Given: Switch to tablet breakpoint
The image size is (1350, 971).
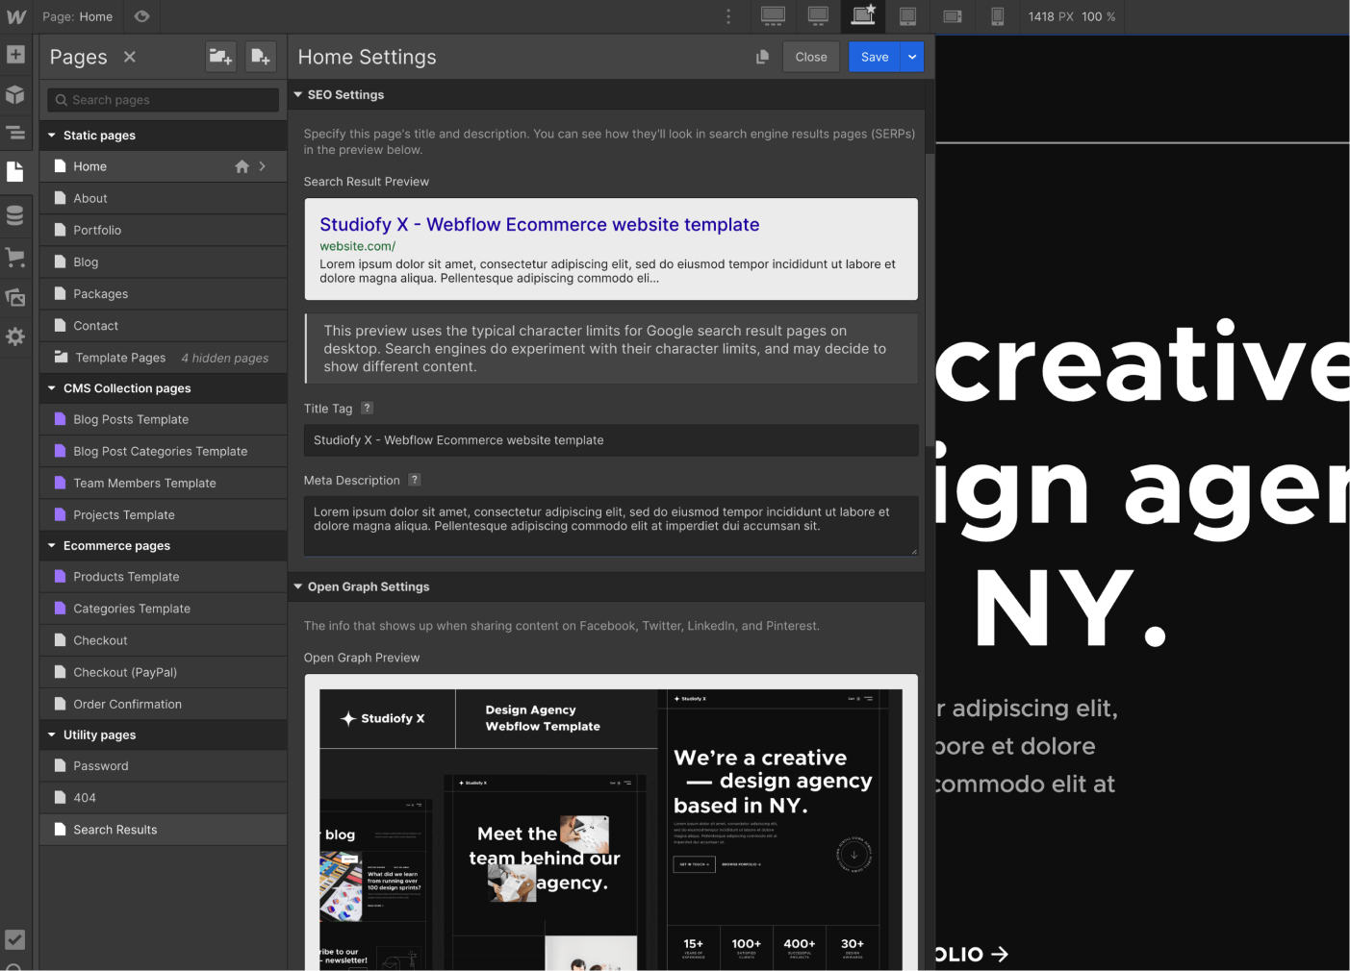Looking at the screenshot, I should click(907, 16).
